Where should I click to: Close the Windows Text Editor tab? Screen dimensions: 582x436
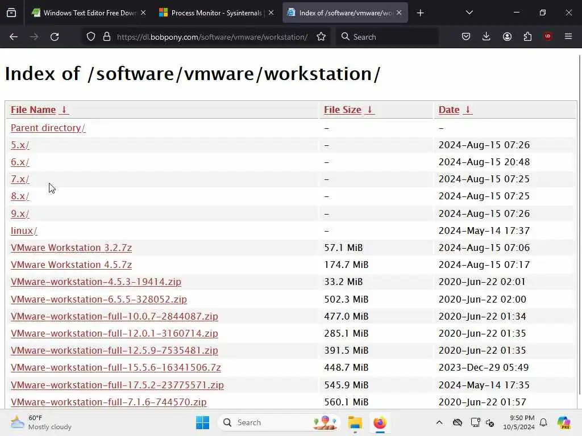coord(143,13)
